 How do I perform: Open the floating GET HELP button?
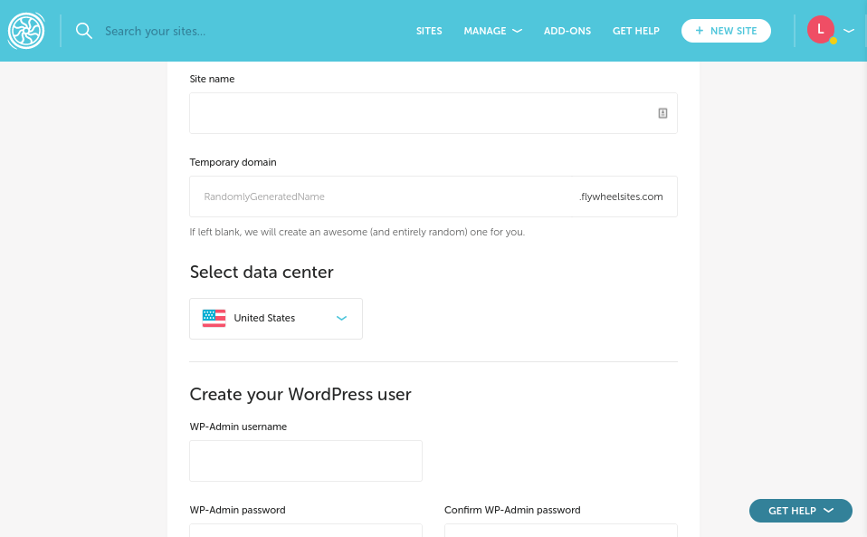coord(801,511)
